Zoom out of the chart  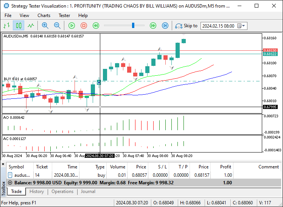(57, 26)
